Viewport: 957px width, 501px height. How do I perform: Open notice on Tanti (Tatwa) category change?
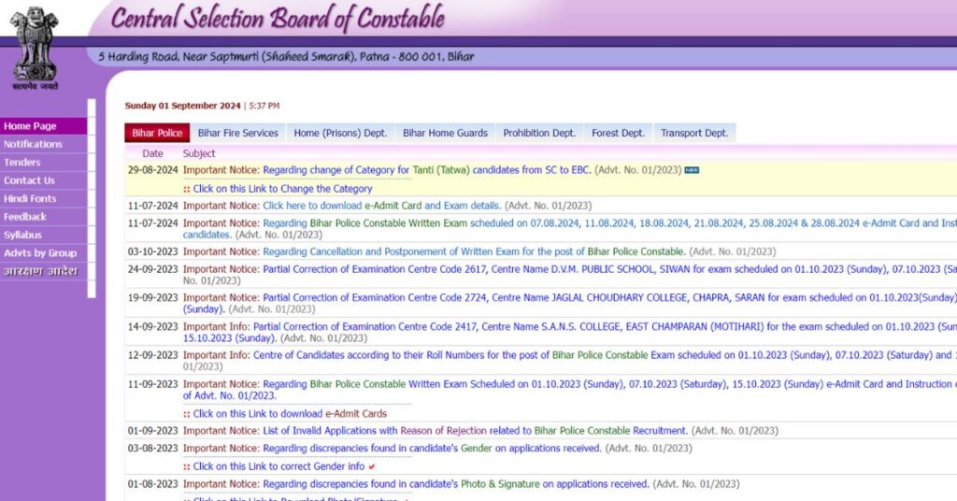point(427,170)
